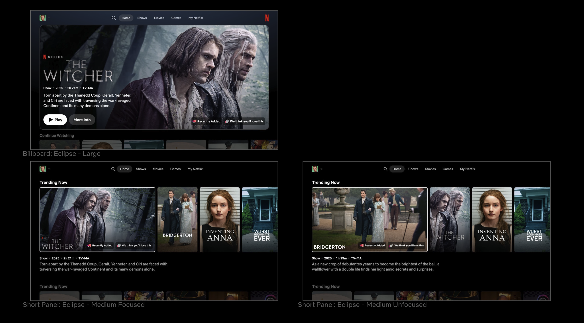Select Home tab in Medium Focused panel

(125, 169)
